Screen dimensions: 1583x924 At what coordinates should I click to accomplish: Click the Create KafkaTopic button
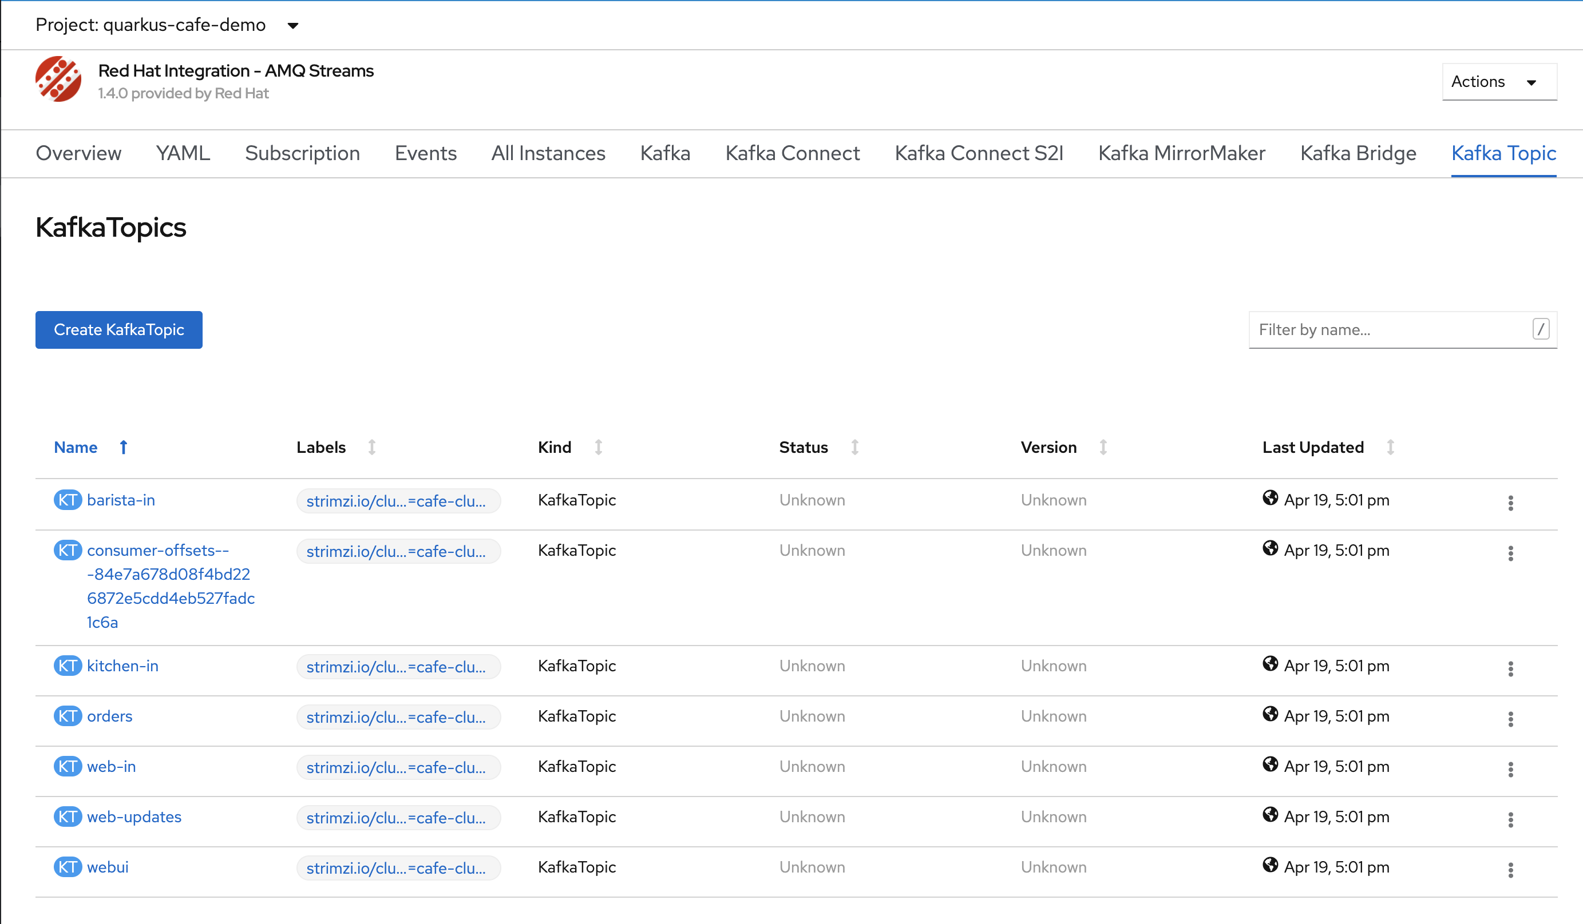(x=118, y=329)
